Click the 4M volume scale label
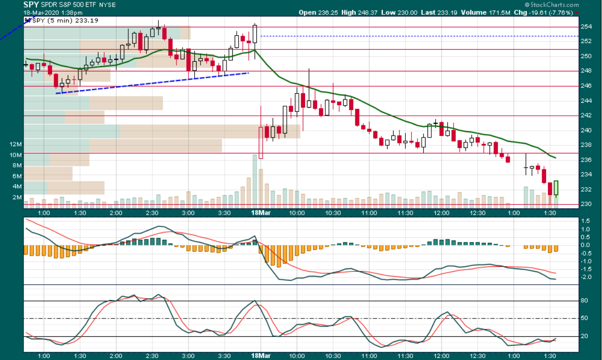Image resolution: width=602 pixels, height=360 pixels. (17, 186)
